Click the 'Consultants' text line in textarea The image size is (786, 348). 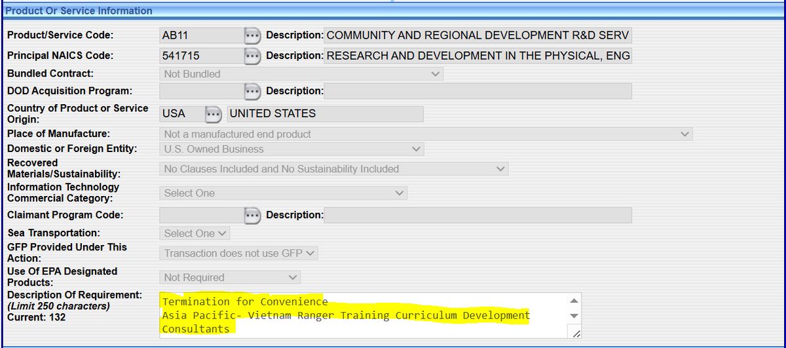click(196, 329)
